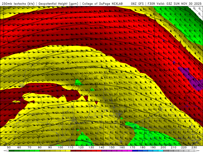The image size is (203, 152).
Task: Select the lightest gray swatch just left of 230
Action: pos(192,151)
